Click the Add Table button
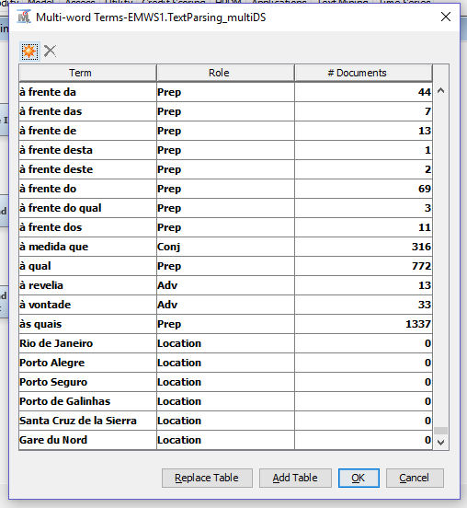The height and width of the screenshot is (508, 467). point(295,478)
